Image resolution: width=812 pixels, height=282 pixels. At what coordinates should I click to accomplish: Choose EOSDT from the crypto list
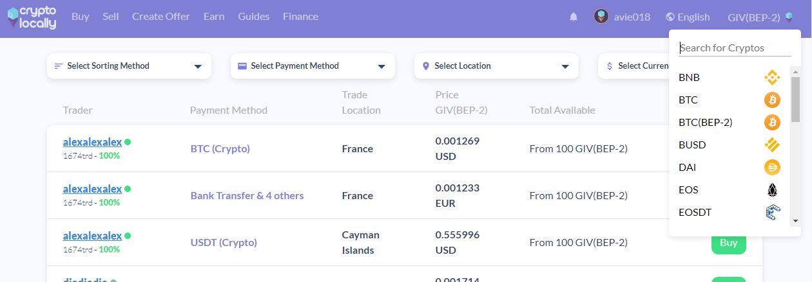[x=730, y=213]
